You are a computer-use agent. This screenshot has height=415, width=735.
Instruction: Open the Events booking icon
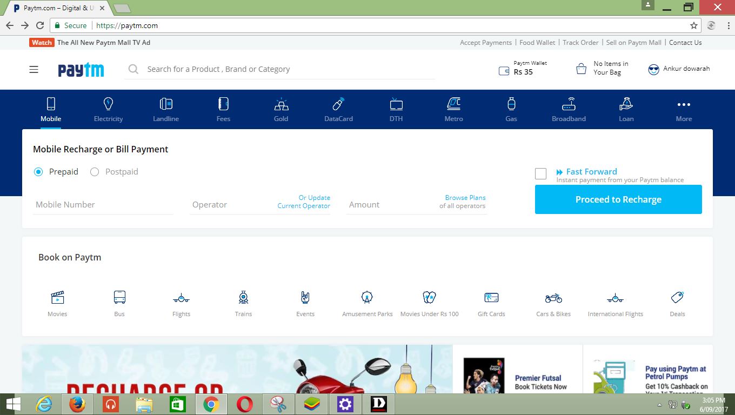(305, 297)
